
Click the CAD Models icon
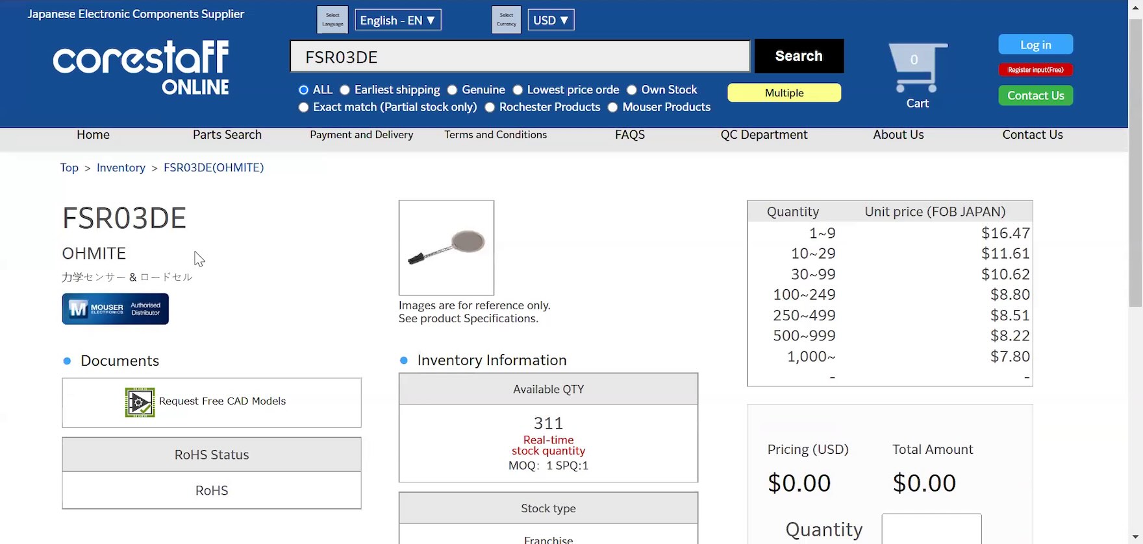pyautogui.click(x=140, y=402)
